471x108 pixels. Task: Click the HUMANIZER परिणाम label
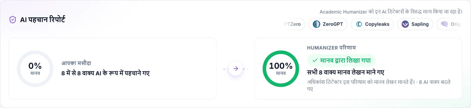coord(331,48)
